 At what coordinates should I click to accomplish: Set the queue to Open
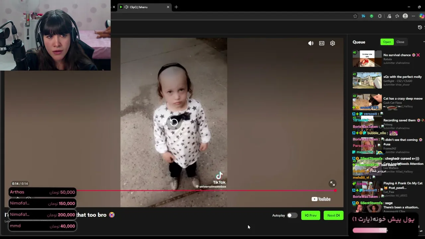point(387,42)
